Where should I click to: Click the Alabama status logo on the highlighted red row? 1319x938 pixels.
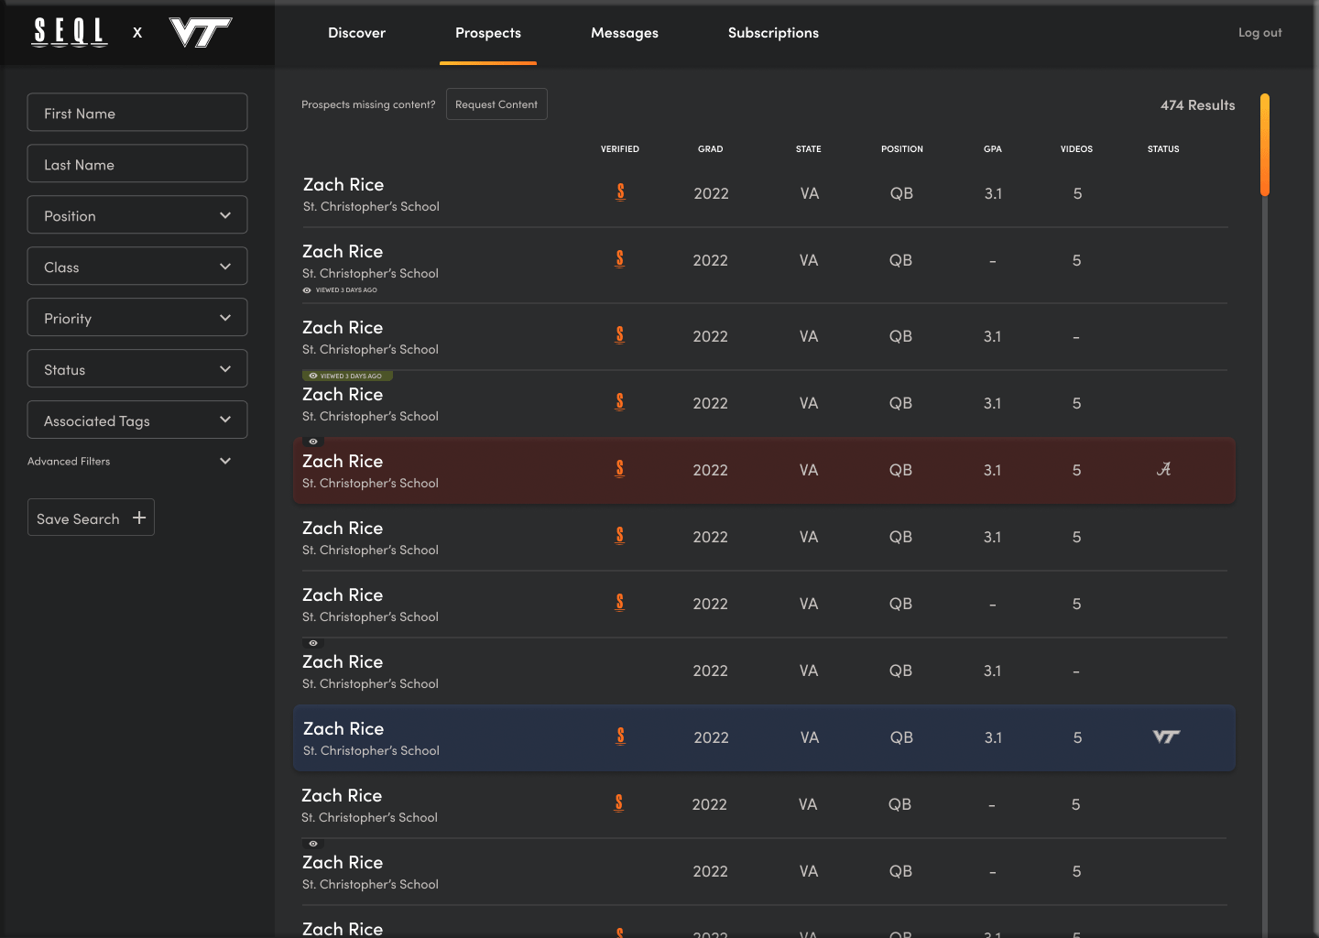coord(1164,469)
